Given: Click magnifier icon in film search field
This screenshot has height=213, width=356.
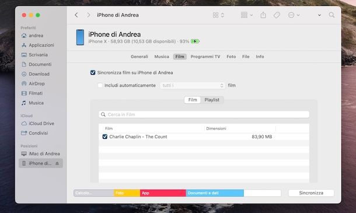Looking at the screenshot, I should pyautogui.click(x=103, y=114).
